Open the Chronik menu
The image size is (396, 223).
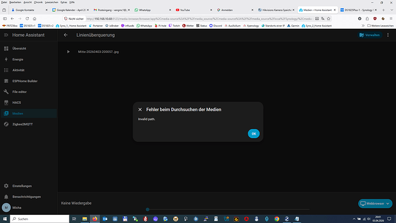pyautogui.click(x=38, y=2)
